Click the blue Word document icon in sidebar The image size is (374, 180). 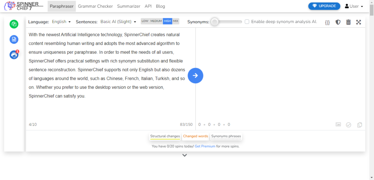(x=14, y=39)
